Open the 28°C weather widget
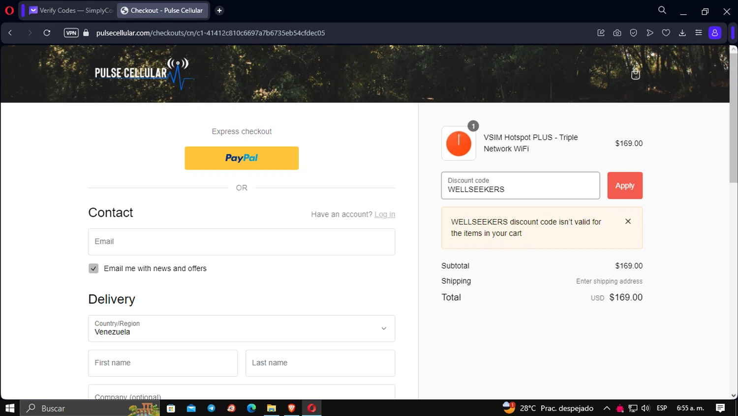 click(548, 408)
